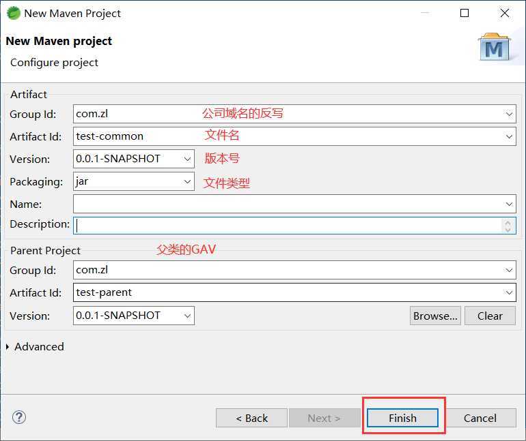
Task: Click the Browse... button
Action: tap(435, 316)
